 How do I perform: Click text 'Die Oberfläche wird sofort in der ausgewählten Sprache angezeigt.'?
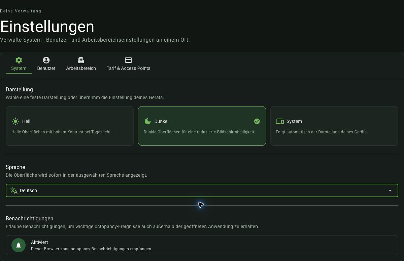click(76, 175)
